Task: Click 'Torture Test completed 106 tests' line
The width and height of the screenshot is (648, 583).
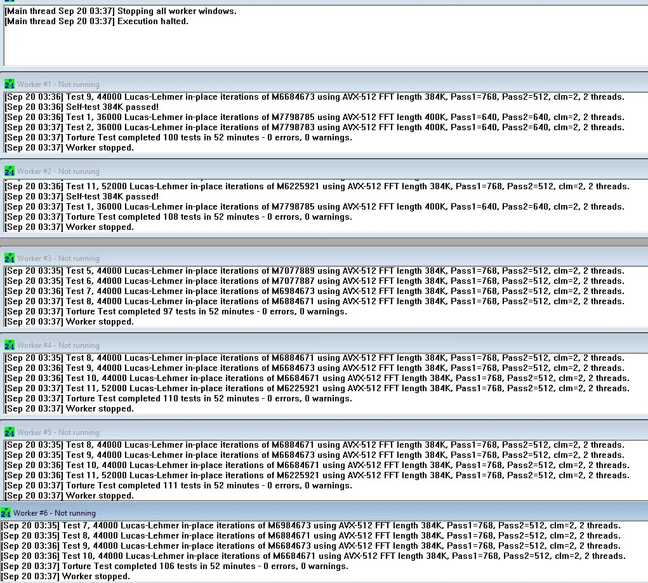Action: (175, 566)
